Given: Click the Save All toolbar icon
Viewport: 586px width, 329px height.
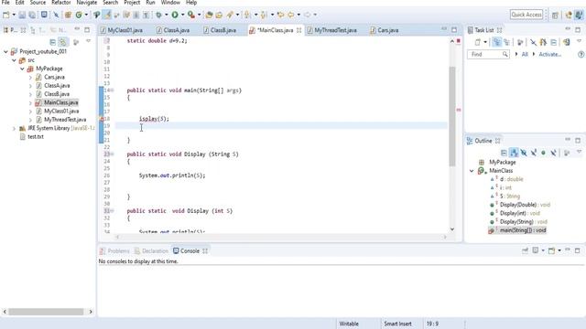Looking at the screenshot, I should [x=32, y=15].
